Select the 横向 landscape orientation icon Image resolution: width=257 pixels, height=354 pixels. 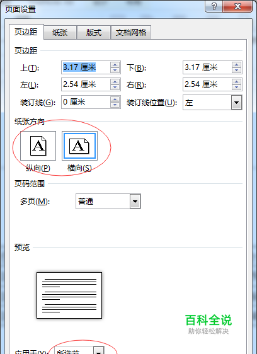[x=79, y=146]
